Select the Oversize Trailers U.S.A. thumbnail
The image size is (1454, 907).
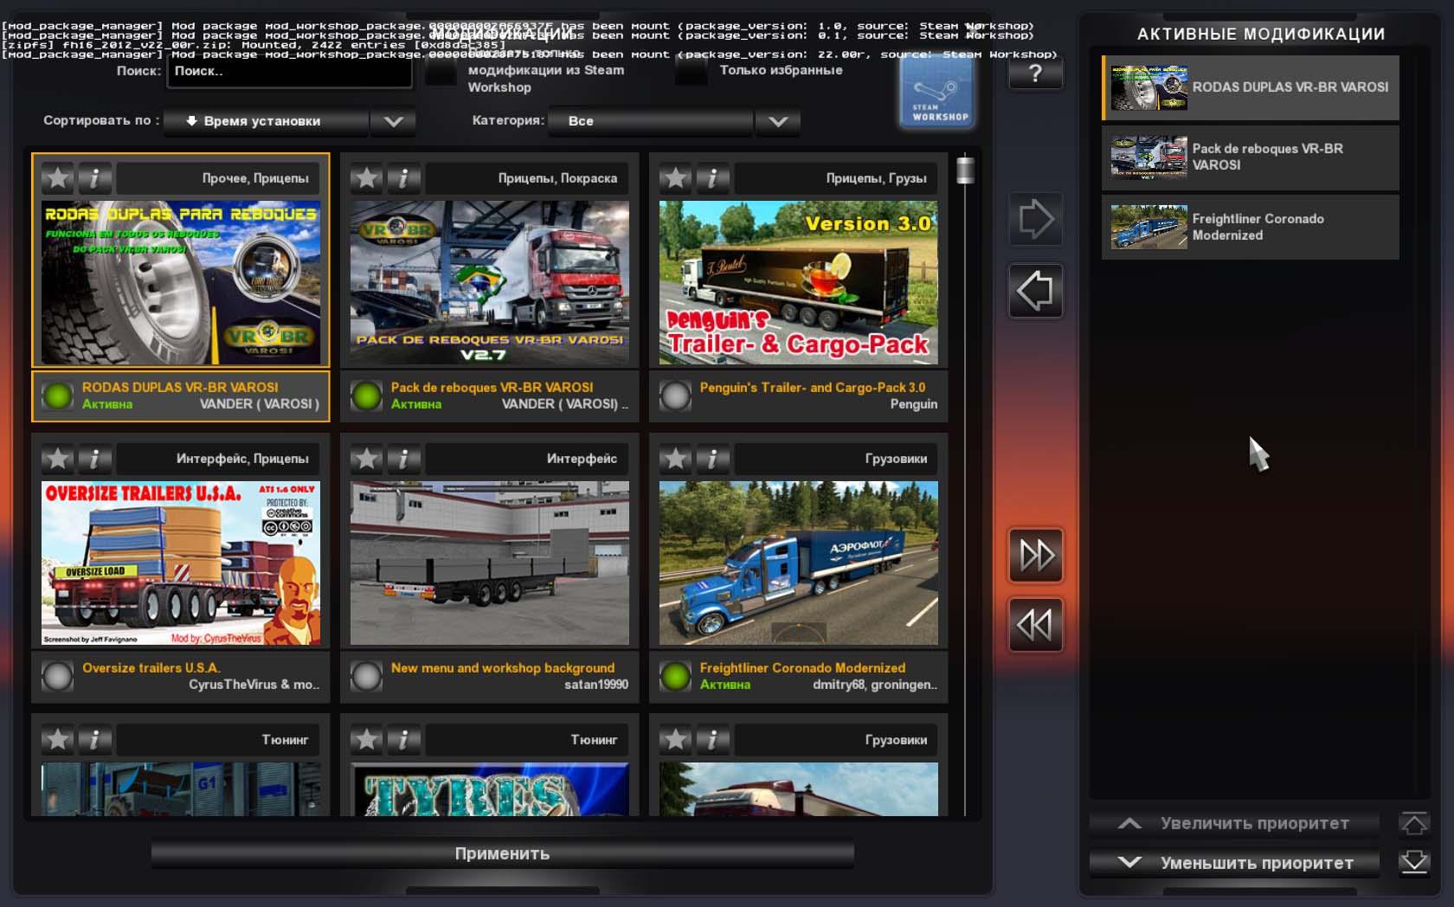click(181, 563)
